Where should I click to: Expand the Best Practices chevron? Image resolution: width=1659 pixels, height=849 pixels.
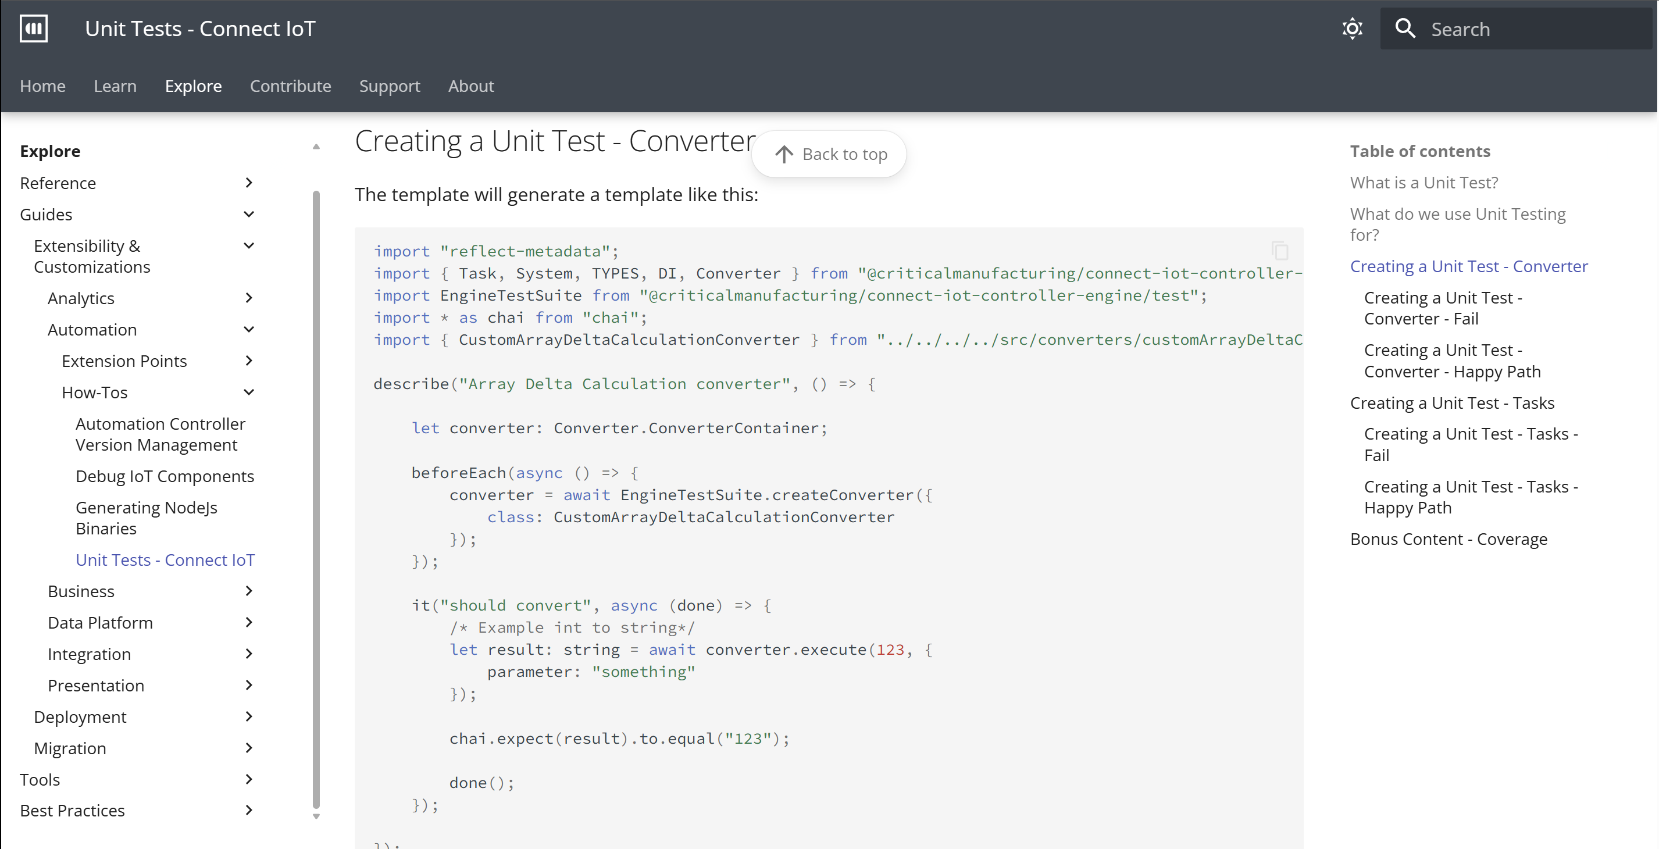(249, 811)
